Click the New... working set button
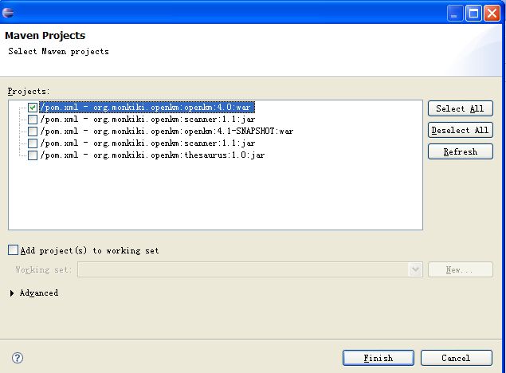This screenshot has height=373, width=506. [460, 269]
